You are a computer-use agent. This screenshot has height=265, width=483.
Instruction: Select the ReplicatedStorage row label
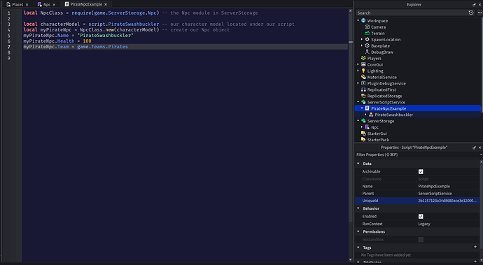coord(384,96)
